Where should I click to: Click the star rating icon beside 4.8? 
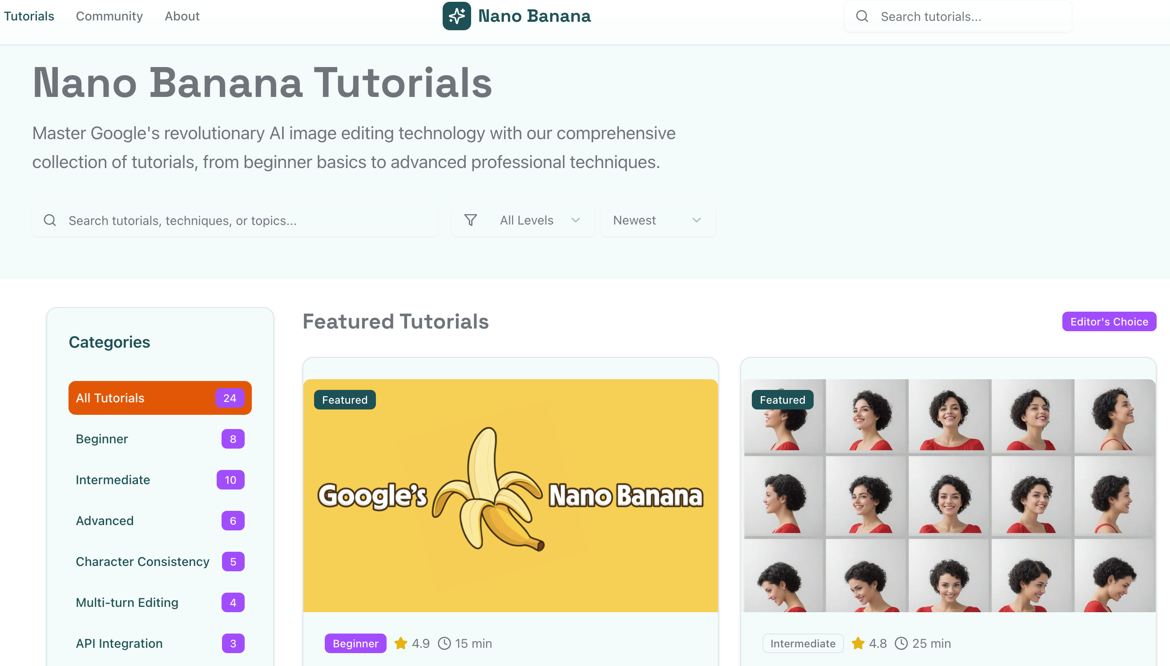858,643
